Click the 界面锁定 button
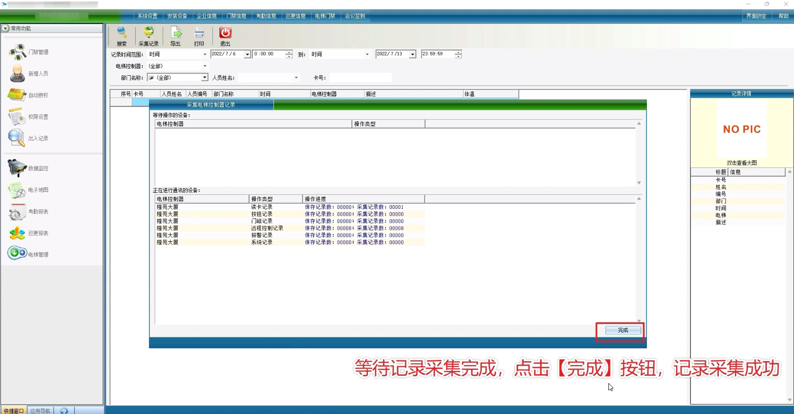This screenshot has width=794, height=414. [x=756, y=16]
